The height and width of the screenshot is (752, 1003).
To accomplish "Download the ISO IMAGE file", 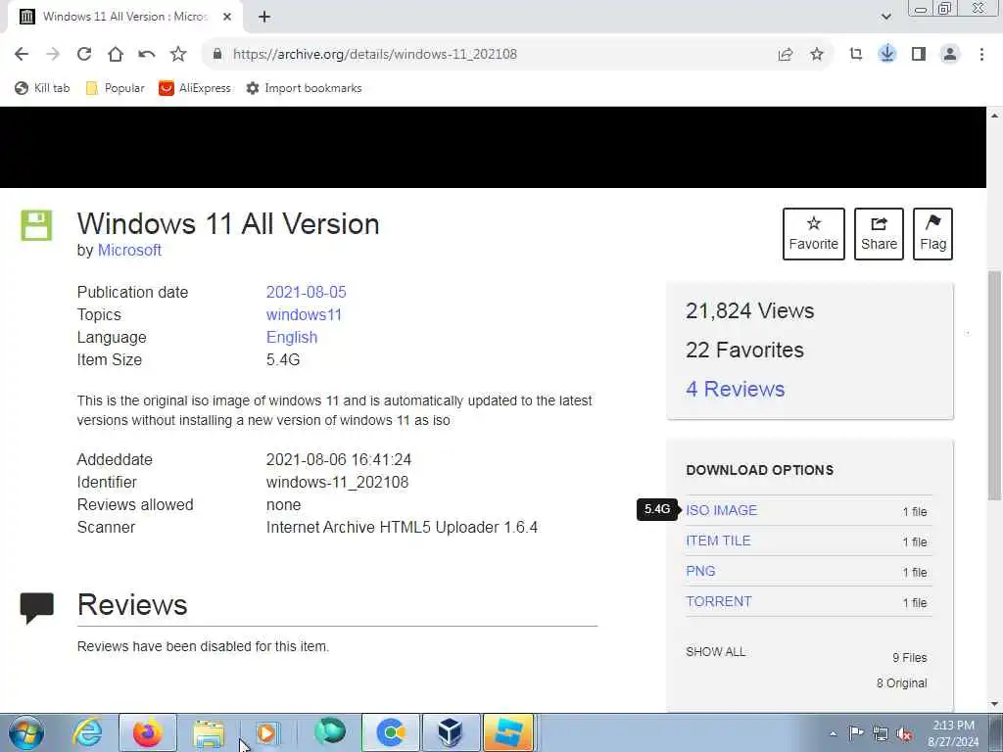I will [722, 510].
